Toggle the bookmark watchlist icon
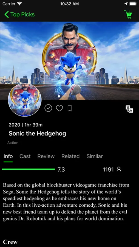This screenshot has height=247, width=139. click(x=70, y=108)
